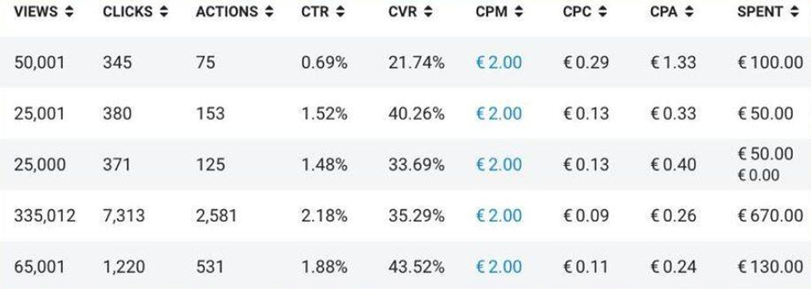Open the €2.00 CPM link for 25,001 views
The image size is (811, 289).
[x=498, y=113]
